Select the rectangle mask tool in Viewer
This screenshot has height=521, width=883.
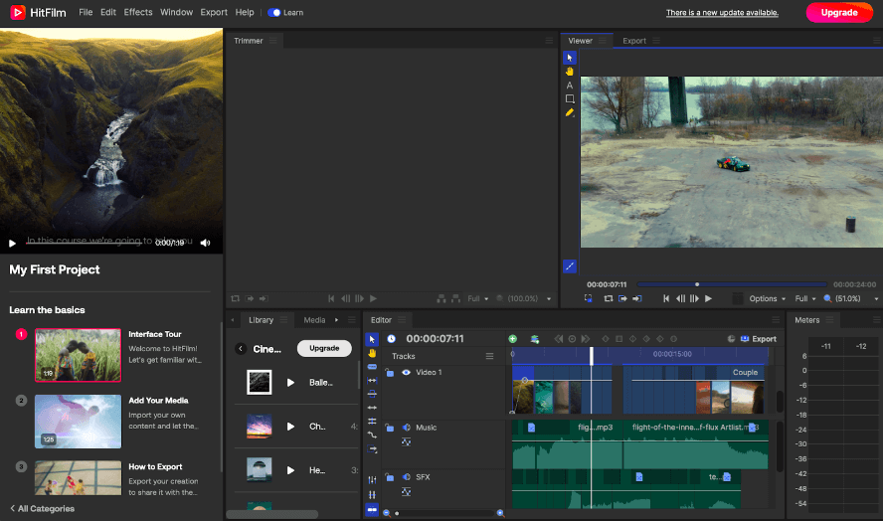point(570,99)
